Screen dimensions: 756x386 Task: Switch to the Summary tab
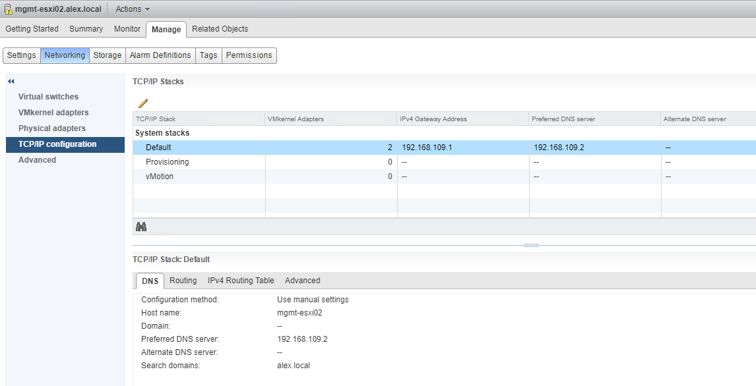pos(86,29)
